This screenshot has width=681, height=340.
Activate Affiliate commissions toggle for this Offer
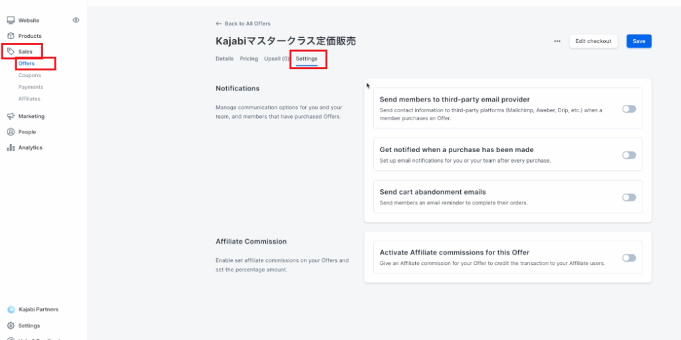point(629,258)
